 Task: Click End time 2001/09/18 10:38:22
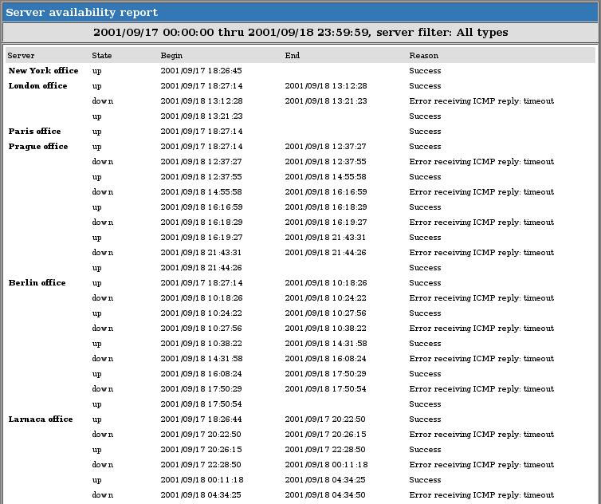(x=325, y=329)
